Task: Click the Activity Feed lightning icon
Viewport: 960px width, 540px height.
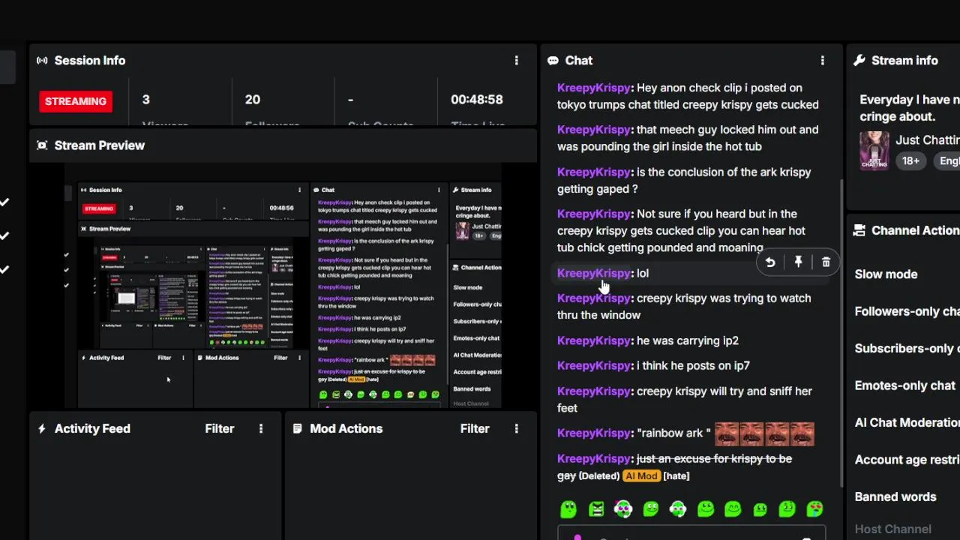Action: pyautogui.click(x=42, y=429)
